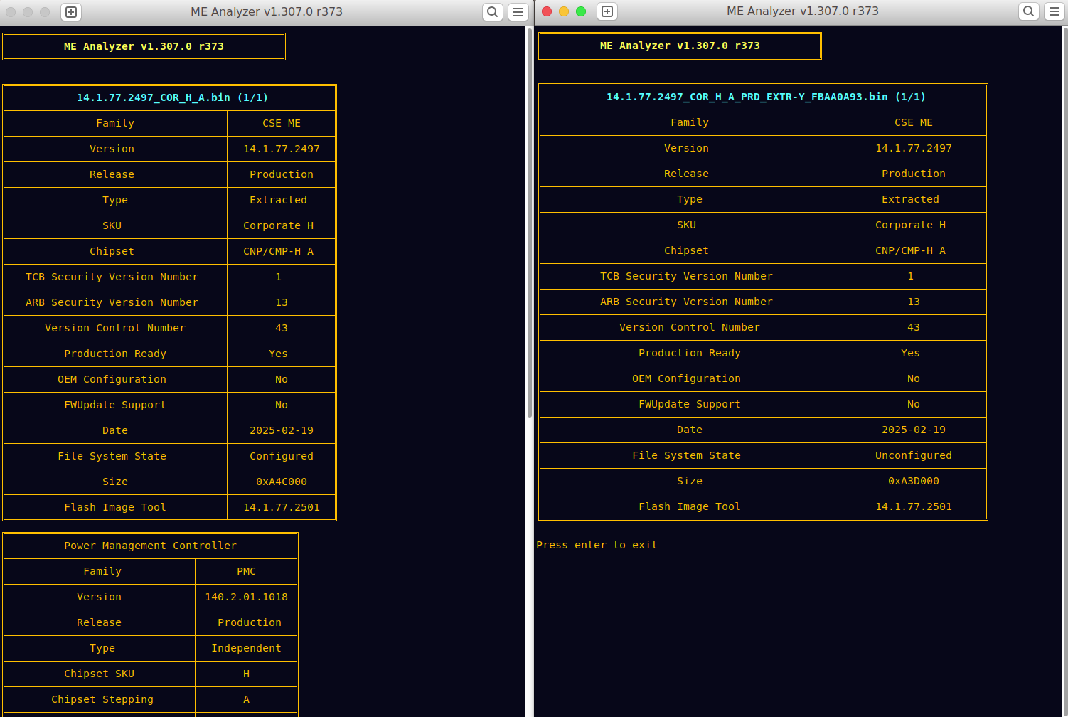Click 'ARB Security Version Number' label in right window

(687, 302)
